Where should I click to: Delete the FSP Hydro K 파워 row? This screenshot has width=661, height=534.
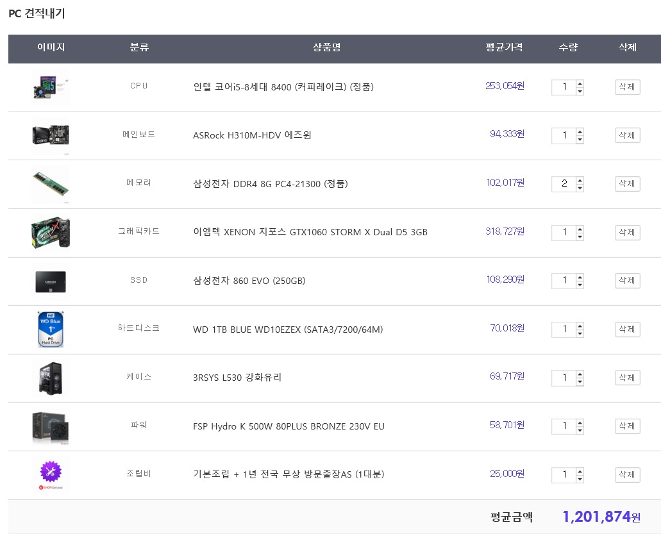pyautogui.click(x=627, y=426)
